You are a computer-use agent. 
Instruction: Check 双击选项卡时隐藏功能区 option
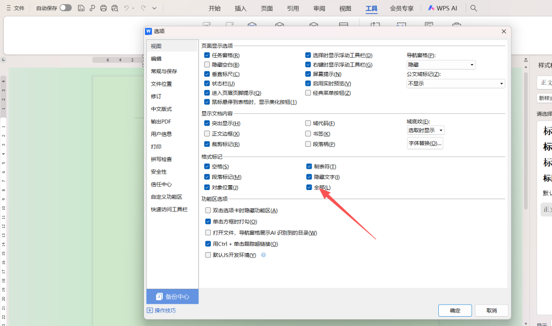point(208,210)
